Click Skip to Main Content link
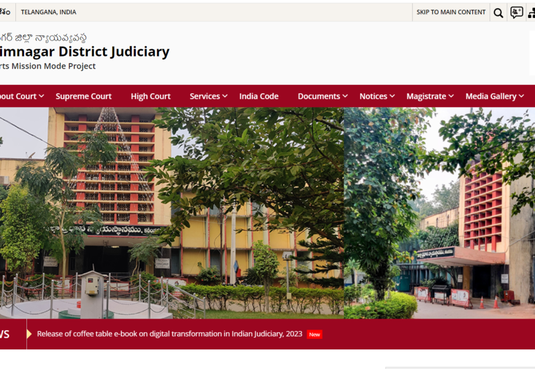Image resolution: width=535 pixels, height=369 pixels. (x=451, y=12)
